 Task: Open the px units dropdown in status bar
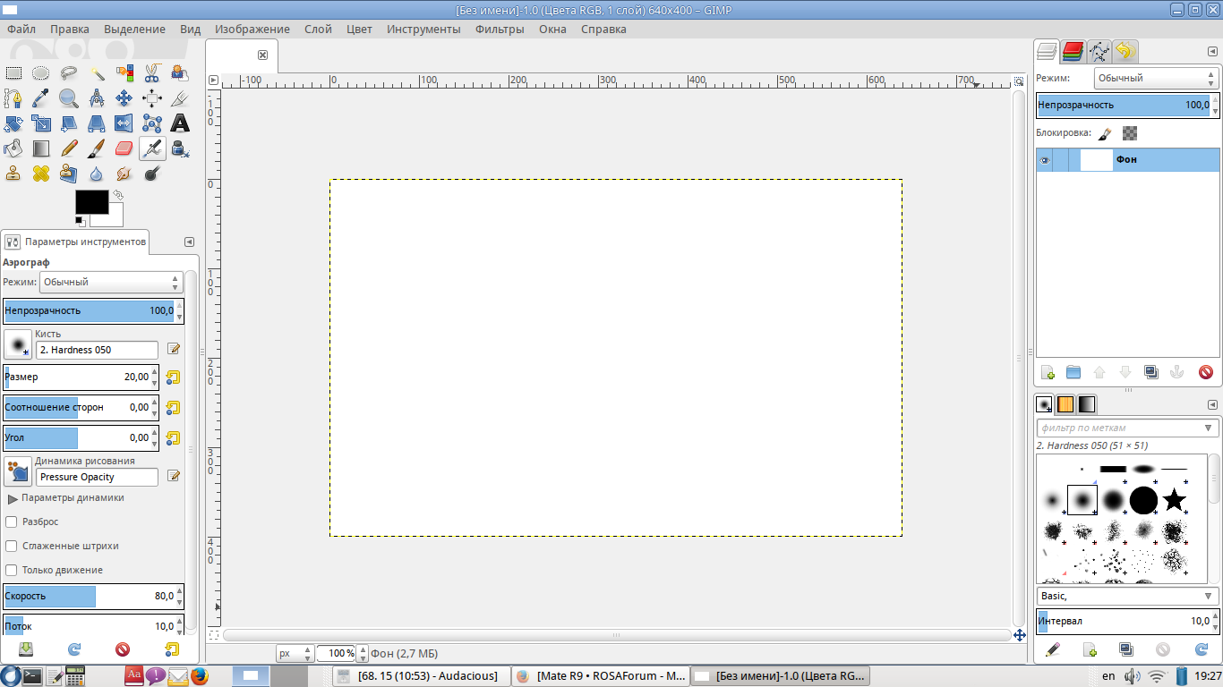[x=295, y=653]
